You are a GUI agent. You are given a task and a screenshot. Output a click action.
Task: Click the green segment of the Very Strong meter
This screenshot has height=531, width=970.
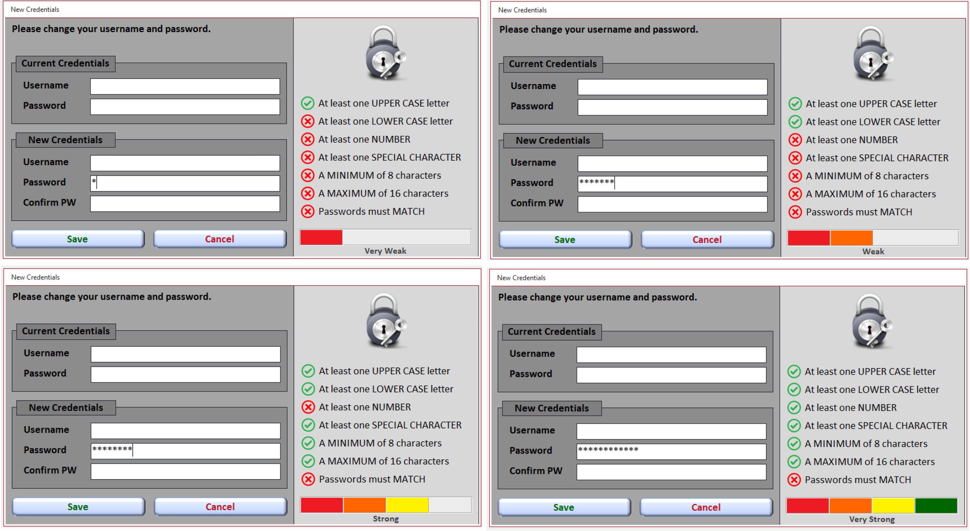pos(936,506)
